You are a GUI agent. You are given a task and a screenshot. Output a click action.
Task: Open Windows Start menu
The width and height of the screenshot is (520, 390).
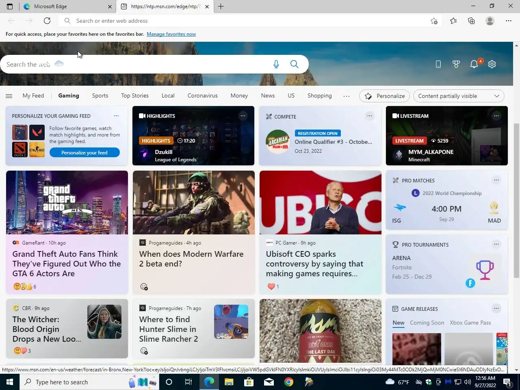[x=10, y=382]
